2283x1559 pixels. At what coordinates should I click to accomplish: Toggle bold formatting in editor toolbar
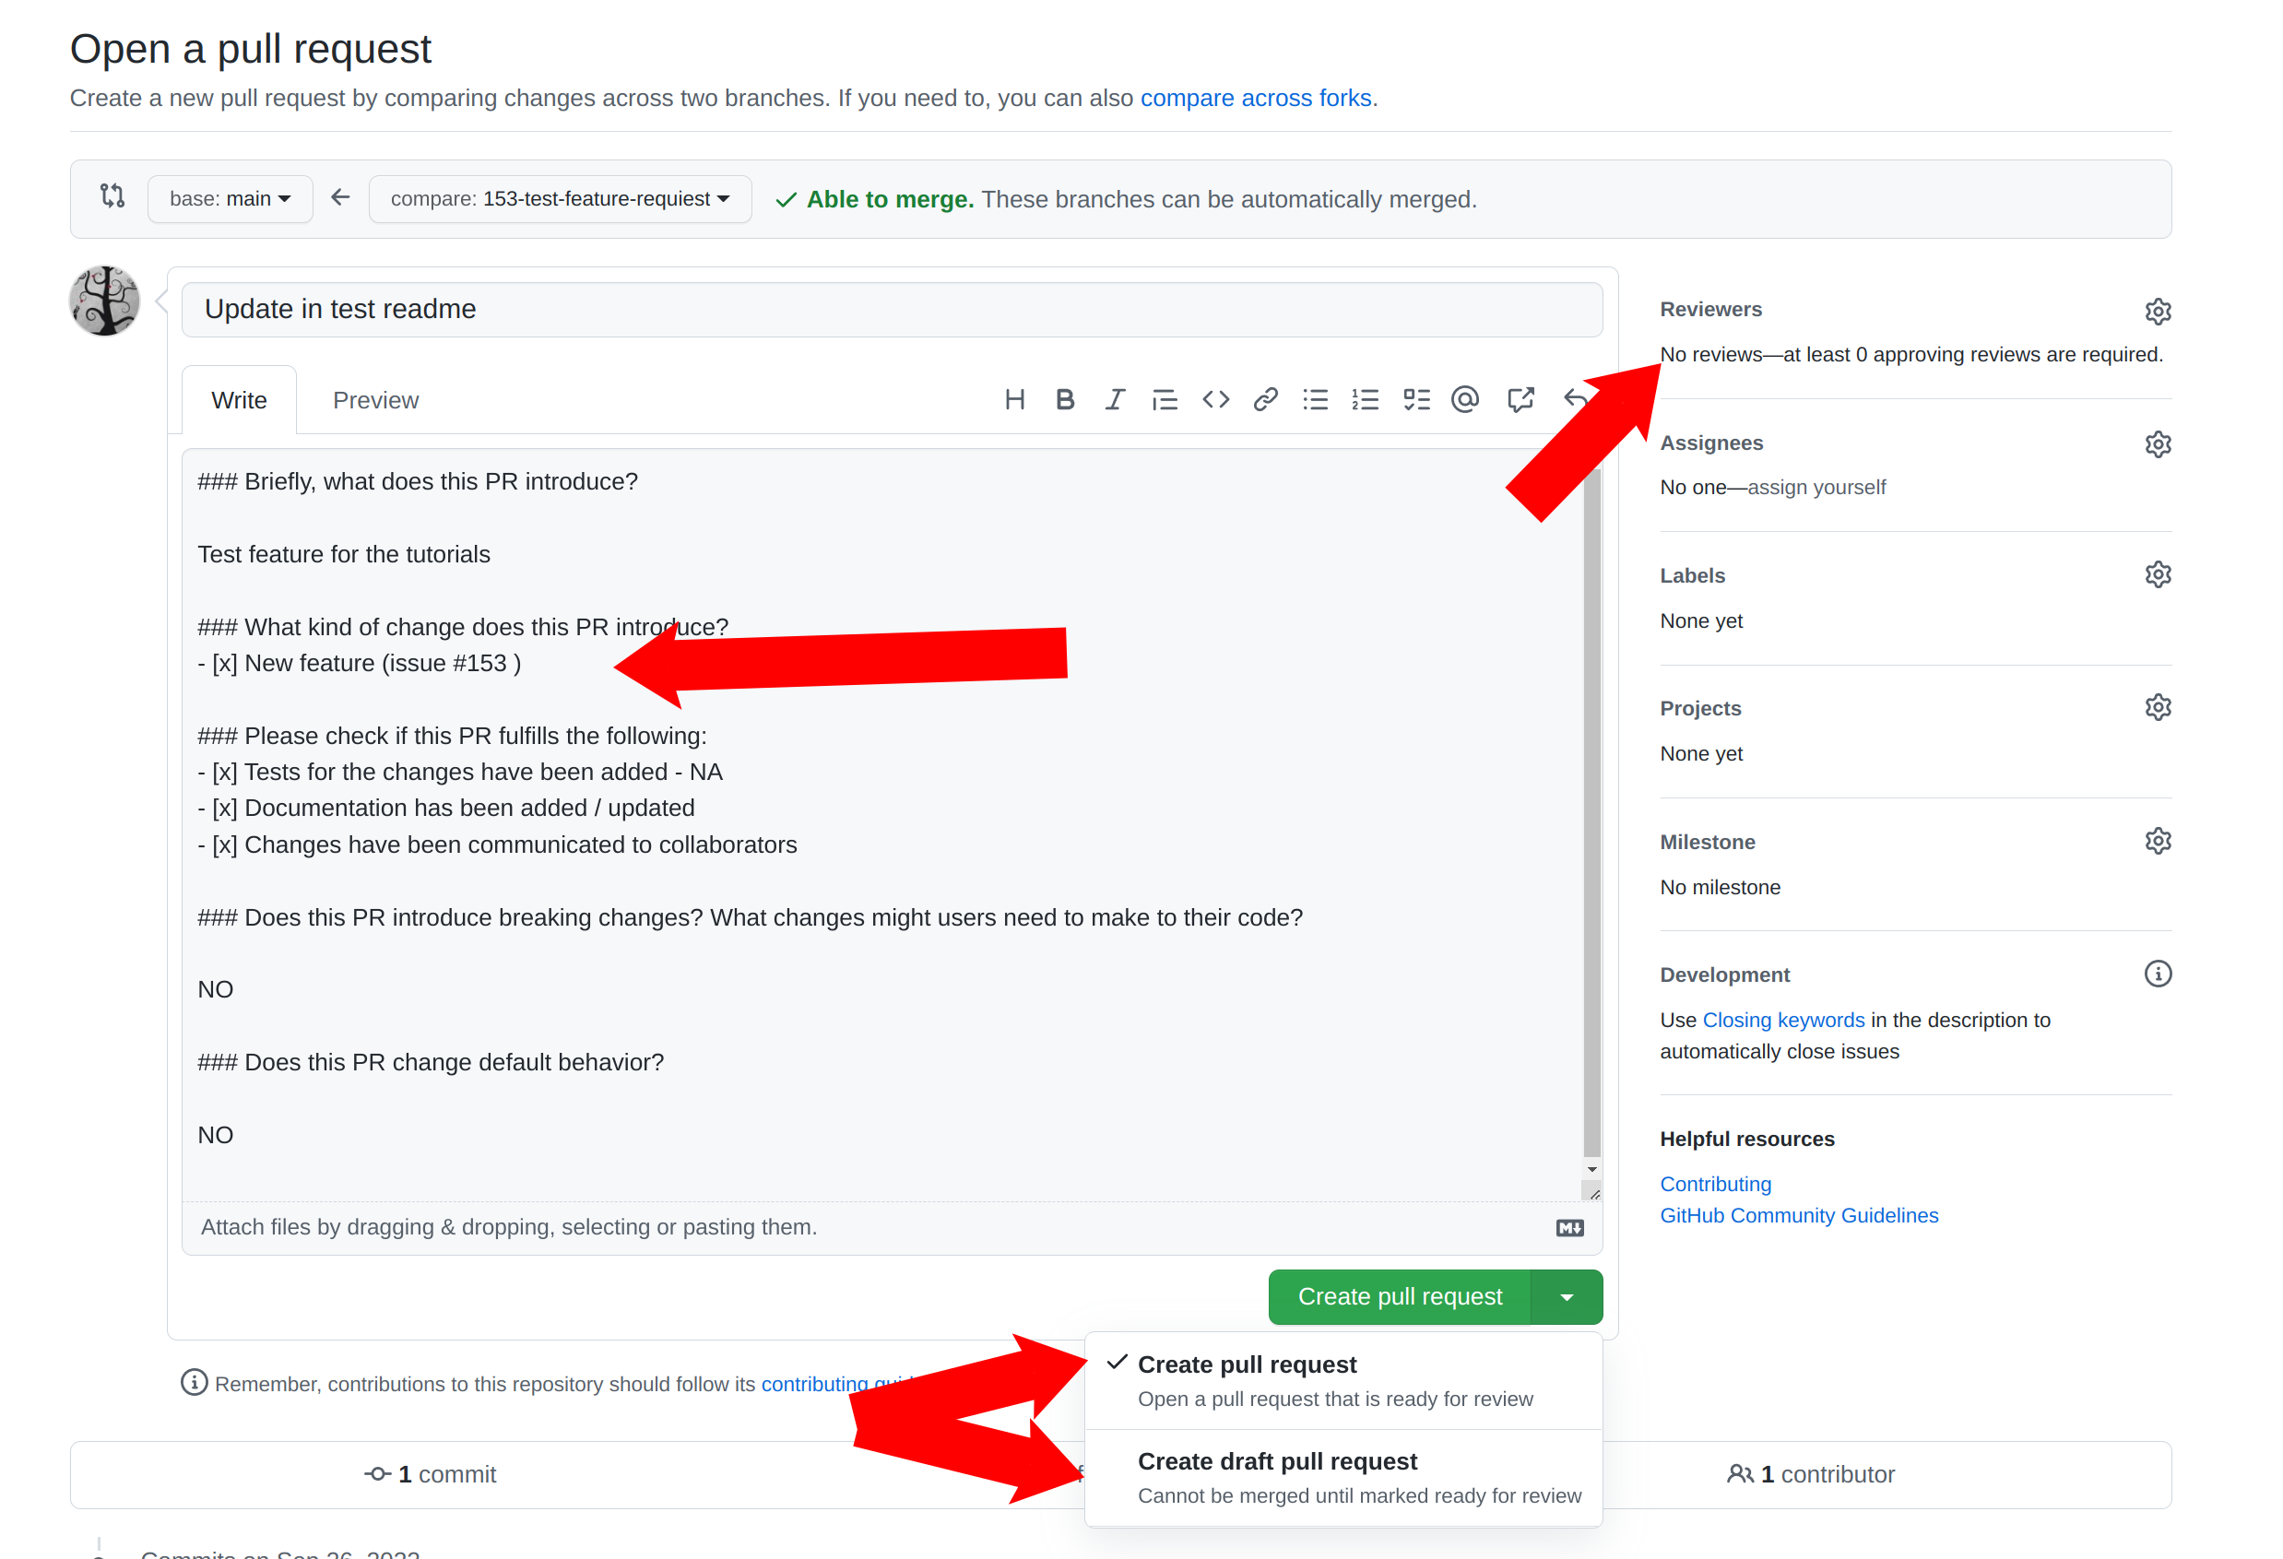[1065, 400]
